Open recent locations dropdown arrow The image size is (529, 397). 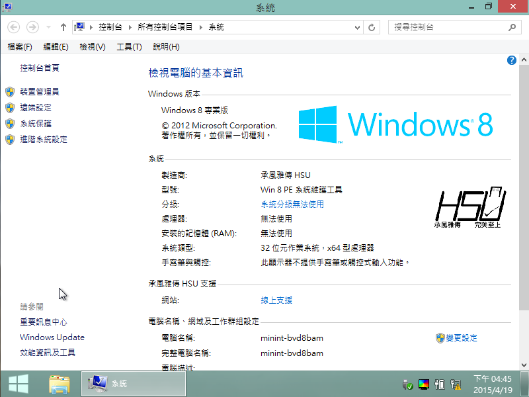[x=48, y=27]
